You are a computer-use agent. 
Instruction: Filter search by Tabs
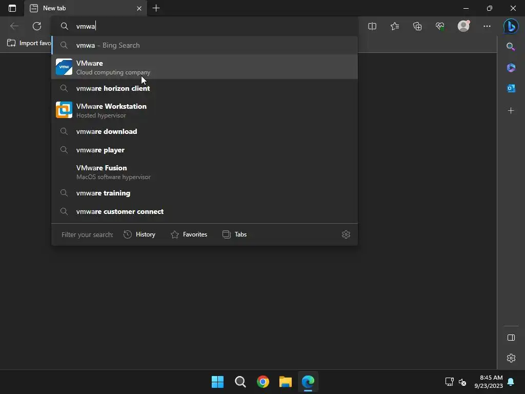click(234, 234)
